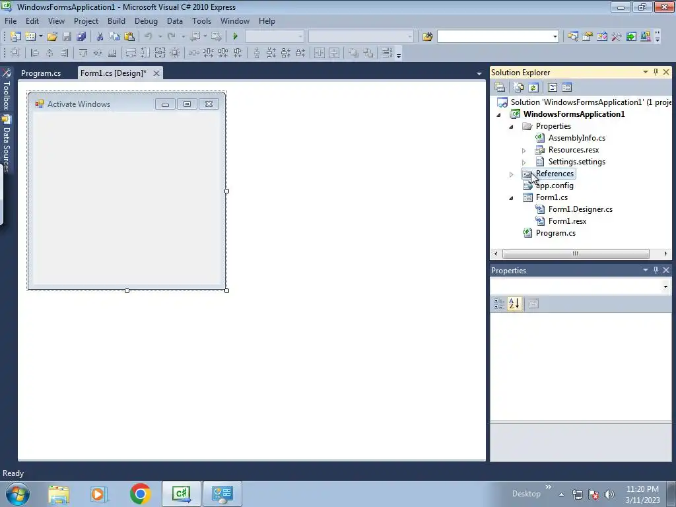Click the Save floppy disk icon
This screenshot has height=507, width=676.
tap(67, 37)
